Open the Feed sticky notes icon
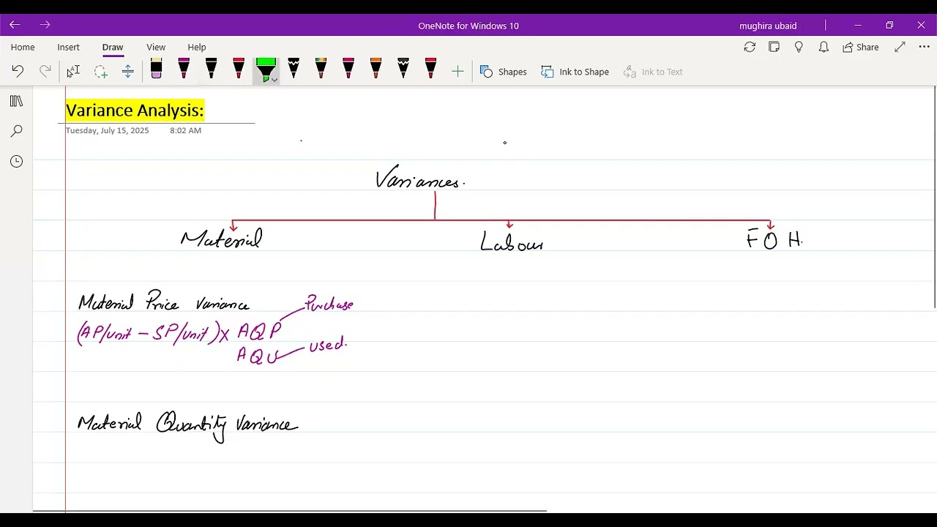 [x=774, y=47]
